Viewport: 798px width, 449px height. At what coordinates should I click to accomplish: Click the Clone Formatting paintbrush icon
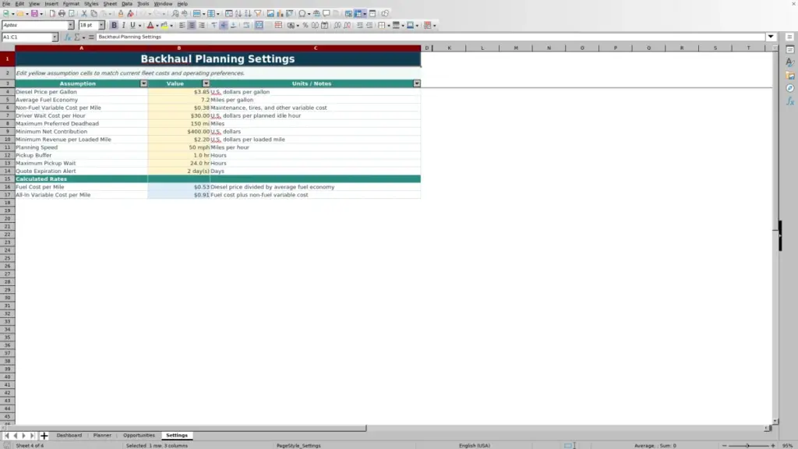click(121, 13)
